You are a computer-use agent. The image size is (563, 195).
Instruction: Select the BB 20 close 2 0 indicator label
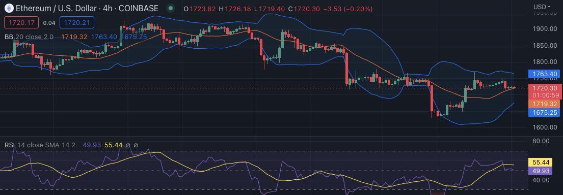pos(29,37)
